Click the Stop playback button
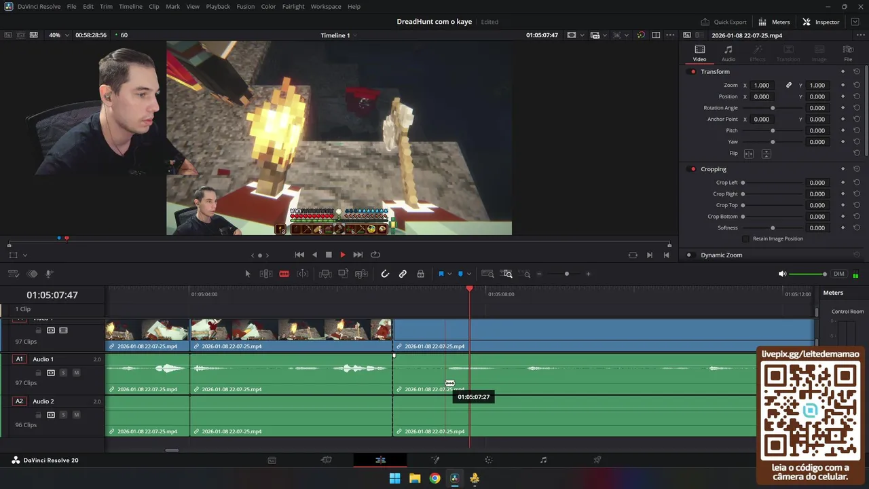The height and width of the screenshot is (489, 869). (x=329, y=255)
